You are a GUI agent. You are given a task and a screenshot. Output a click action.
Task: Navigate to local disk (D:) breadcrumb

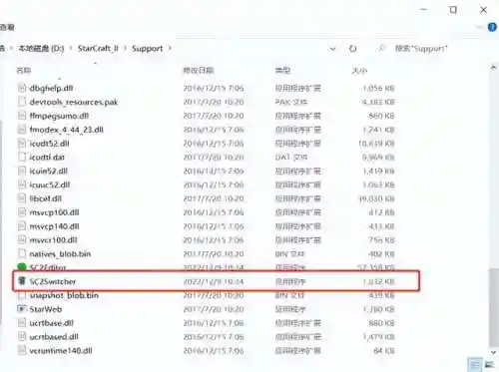[x=41, y=49]
